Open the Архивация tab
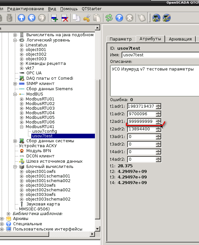The height and width of the screenshot is (245, 199). point(180,39)
